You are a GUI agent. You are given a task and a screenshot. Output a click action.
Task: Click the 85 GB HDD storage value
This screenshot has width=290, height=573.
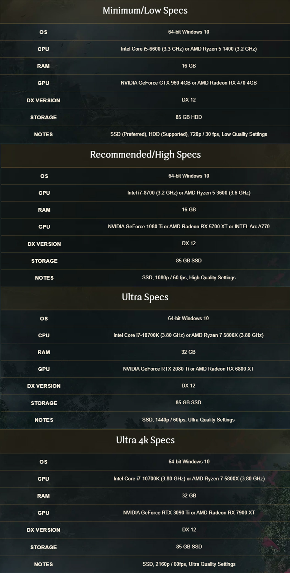pyautogui.click(x=189, y=117)
